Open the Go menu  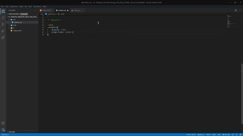(26, 6)
